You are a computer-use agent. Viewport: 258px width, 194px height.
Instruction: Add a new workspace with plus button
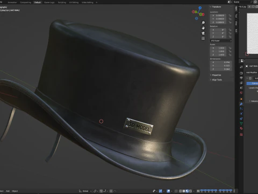coord(97,2)
